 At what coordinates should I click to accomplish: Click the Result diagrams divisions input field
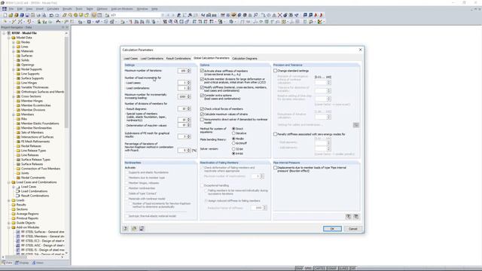click(x=182, y=108)
